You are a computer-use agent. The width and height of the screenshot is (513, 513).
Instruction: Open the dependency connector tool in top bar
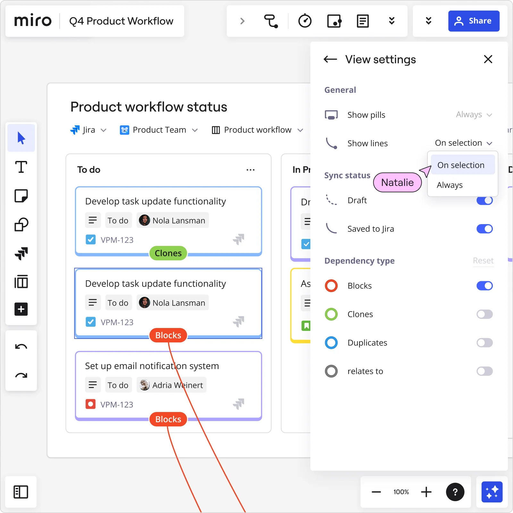(271, 21)
